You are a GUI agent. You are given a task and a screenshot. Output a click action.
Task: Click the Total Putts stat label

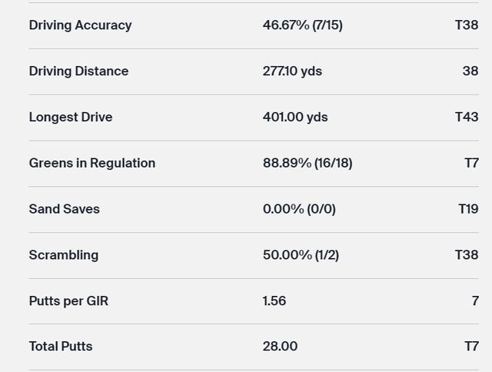pyautogui.click(x=61, y=347)
